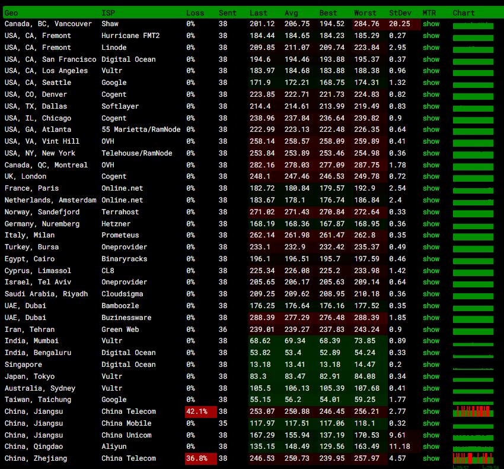Open MTR 'show' for San Francisco row
The height and width of the screenshot is (469, 504).
pos(431,59)
